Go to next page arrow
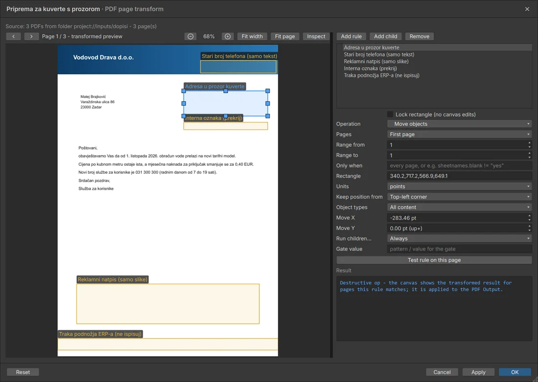538x382 pixels. (x=31, y=36)
